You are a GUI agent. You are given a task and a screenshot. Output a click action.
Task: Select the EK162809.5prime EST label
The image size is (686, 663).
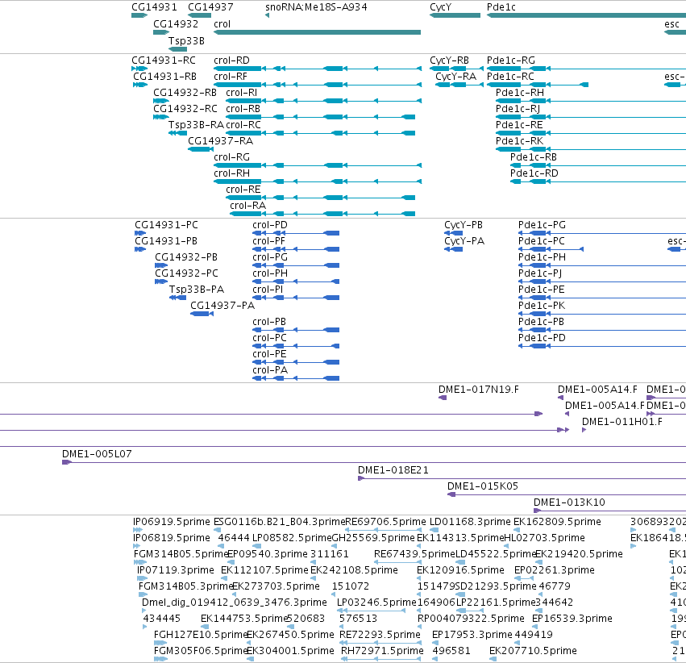(x=557, y=522)
